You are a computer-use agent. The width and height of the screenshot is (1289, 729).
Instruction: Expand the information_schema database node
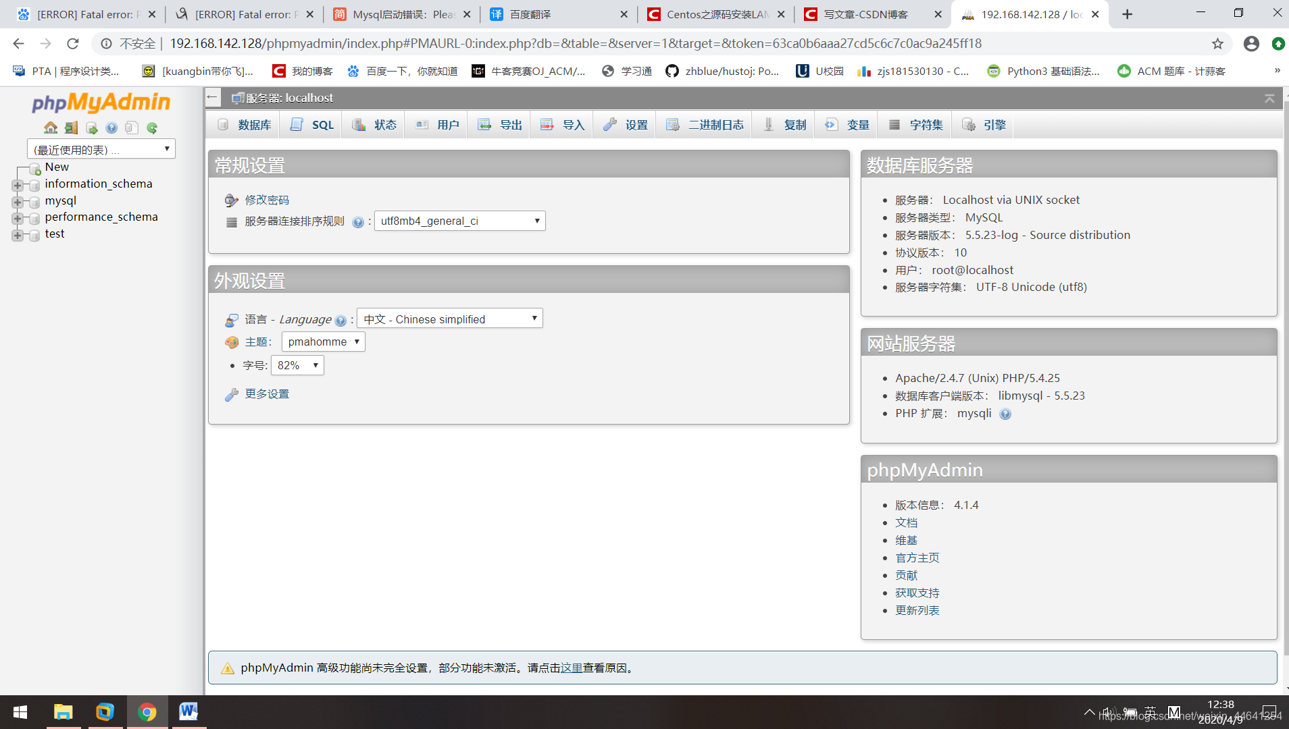(18, 185)
